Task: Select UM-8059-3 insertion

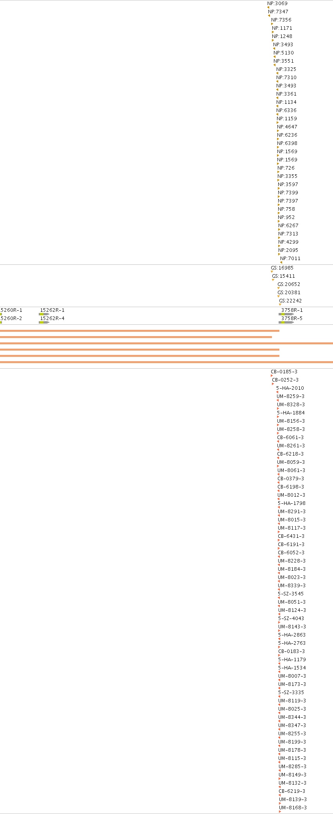Action: click(291, 462)
